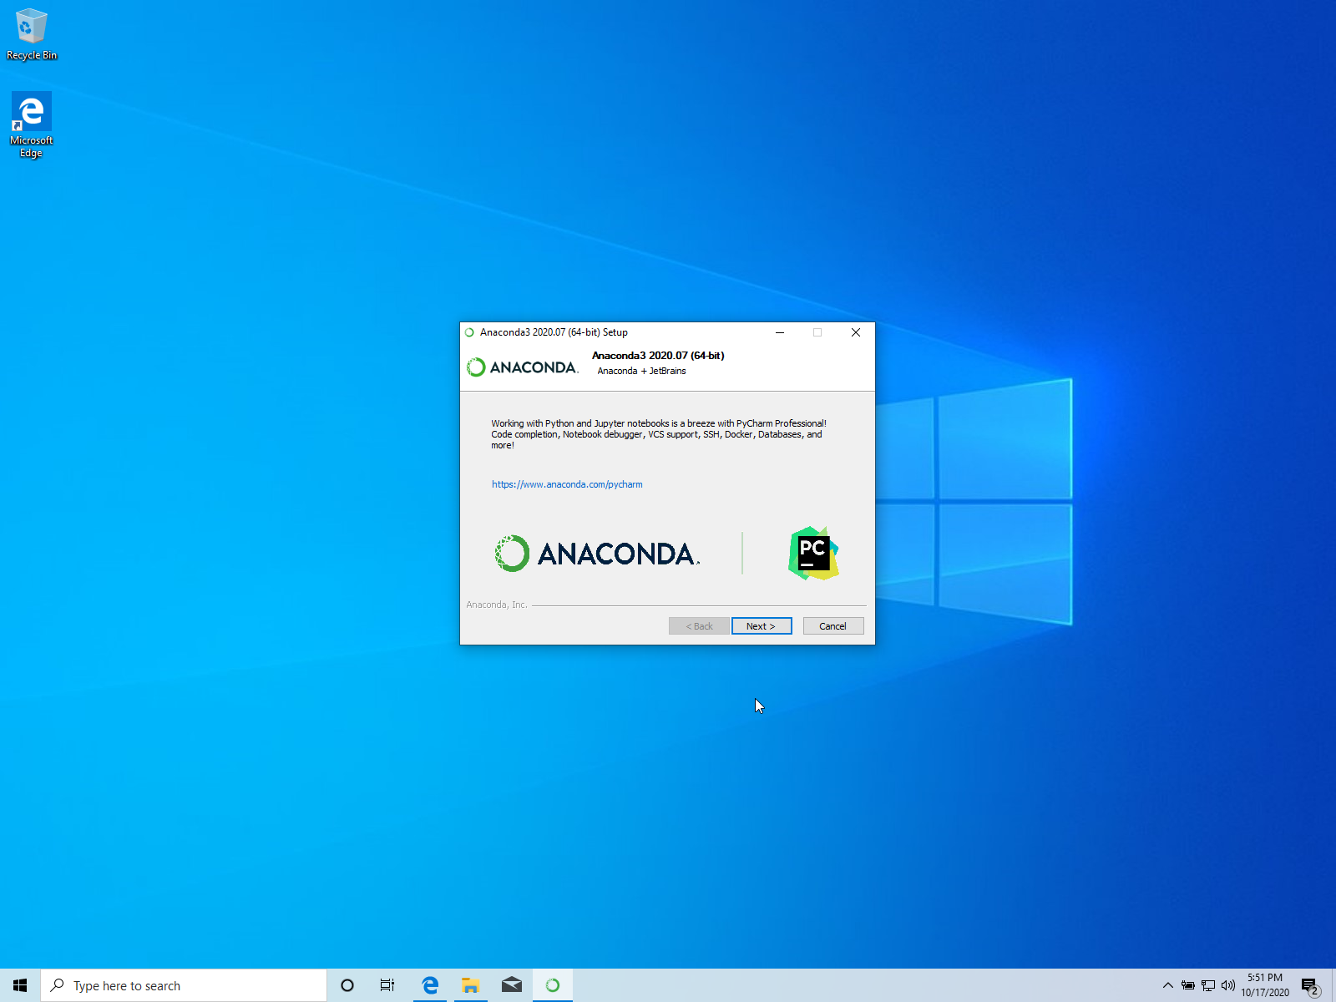Open the Recycle Bin desktop icon
Viewport: 1336px width, 1002px height.
coord(32,34)
